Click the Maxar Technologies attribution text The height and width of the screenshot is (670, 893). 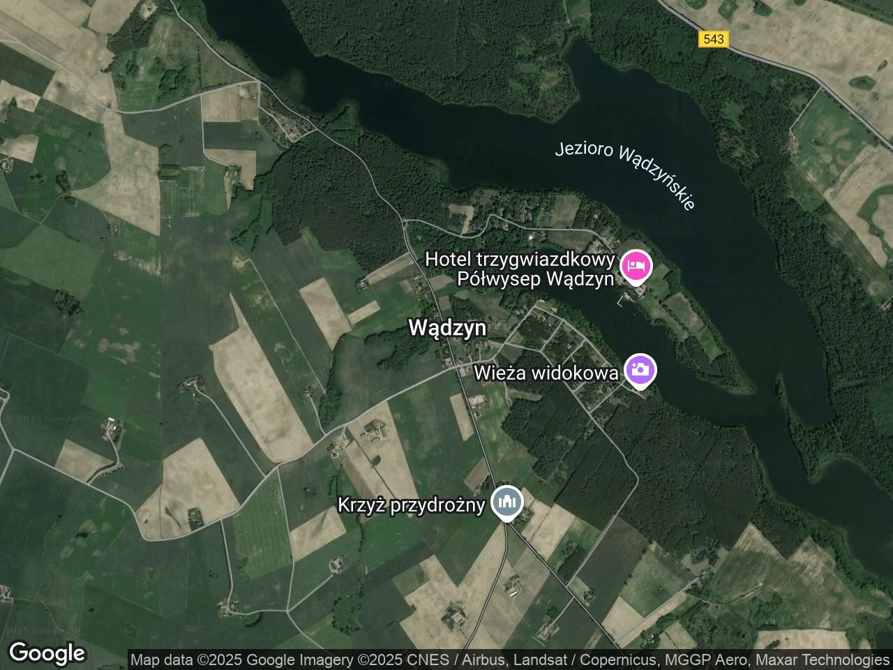coord(822,660)
